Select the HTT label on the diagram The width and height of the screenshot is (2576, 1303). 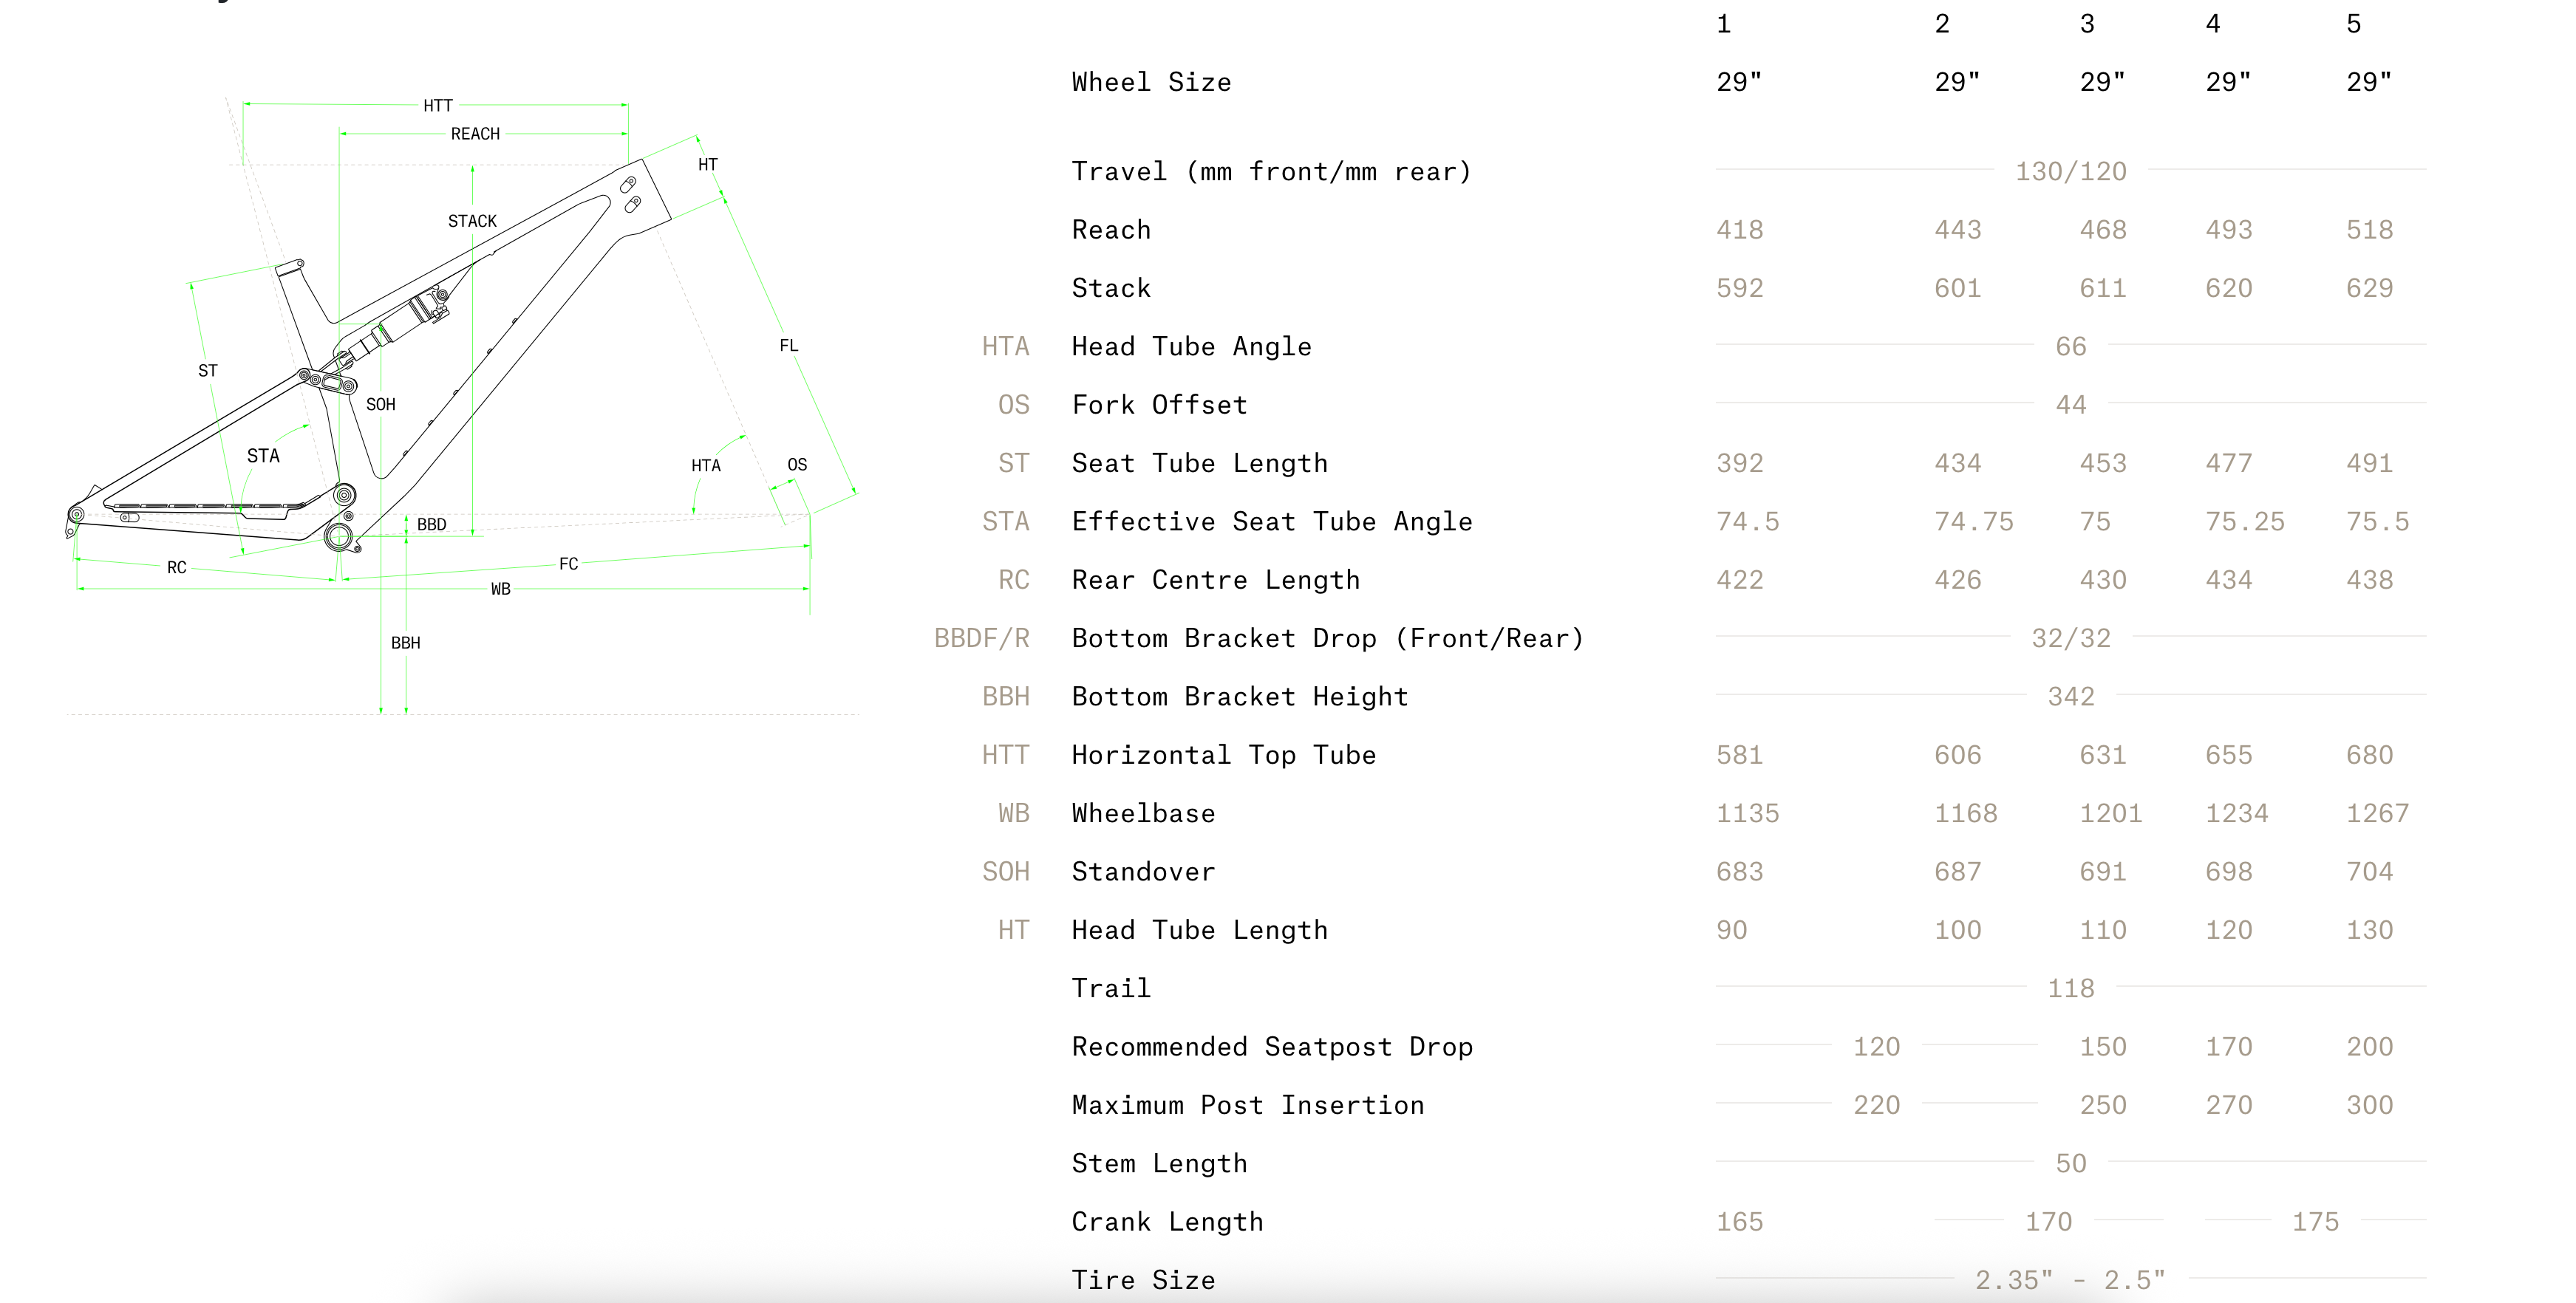[438, 106]
